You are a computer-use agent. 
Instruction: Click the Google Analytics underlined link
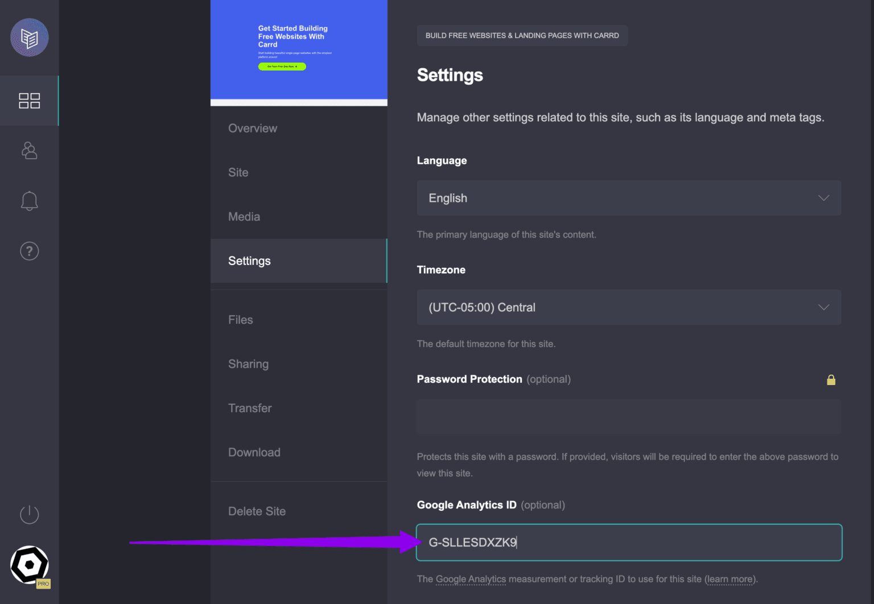coord(471,579)
